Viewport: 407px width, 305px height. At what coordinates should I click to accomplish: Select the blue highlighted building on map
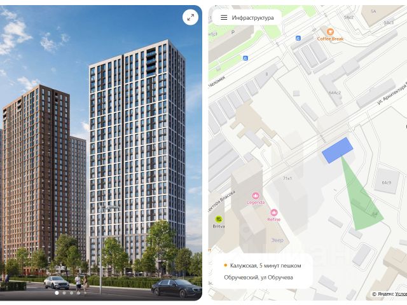coord(337,150)
